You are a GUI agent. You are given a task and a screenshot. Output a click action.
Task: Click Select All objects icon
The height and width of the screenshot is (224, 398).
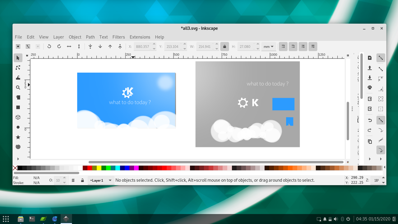pyautogui.click(x=18, y=46)
